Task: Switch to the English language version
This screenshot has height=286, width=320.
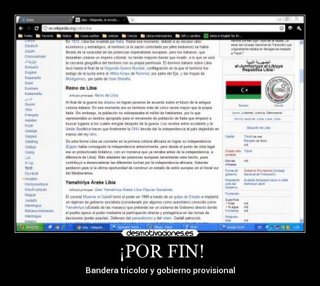Action: click(31, 72)
